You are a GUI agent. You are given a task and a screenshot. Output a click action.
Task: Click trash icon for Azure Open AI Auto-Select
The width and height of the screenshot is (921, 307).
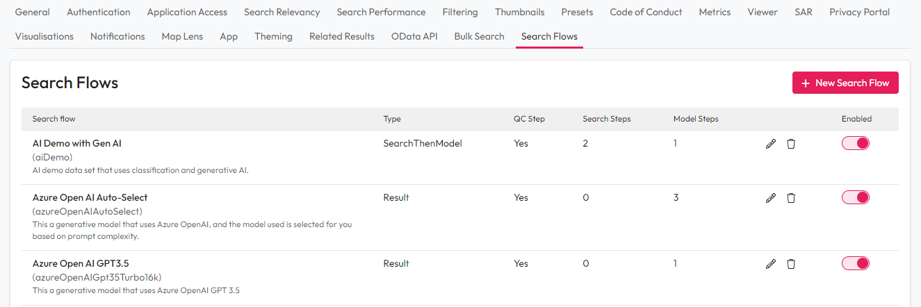(x=790, y=198)
